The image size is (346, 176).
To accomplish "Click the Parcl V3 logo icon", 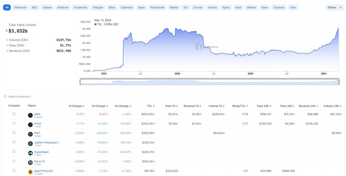I will point(30,163).
